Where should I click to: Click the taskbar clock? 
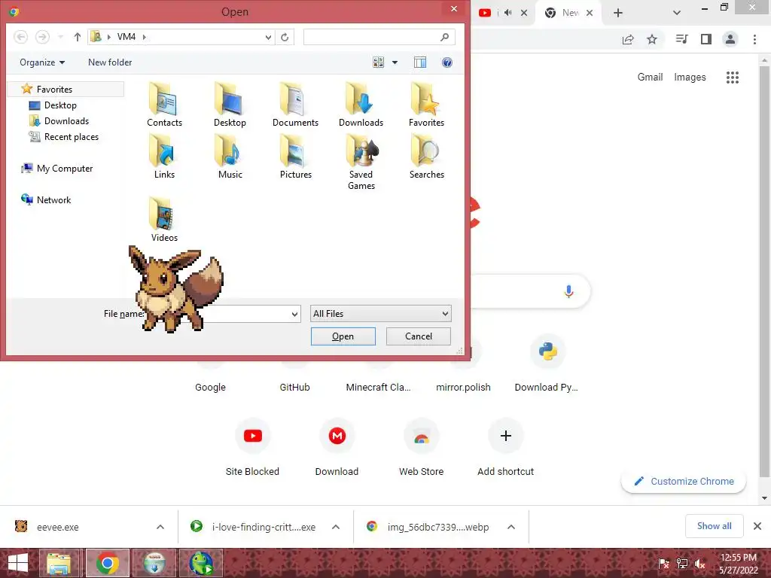[x=738, y=564]
